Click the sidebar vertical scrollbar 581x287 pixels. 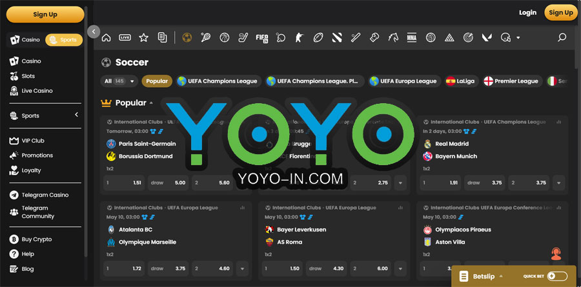click(x=87, y=132)
